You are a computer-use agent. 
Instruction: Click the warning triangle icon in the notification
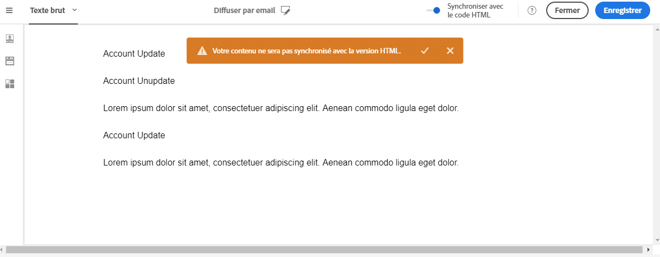(202, 51)
